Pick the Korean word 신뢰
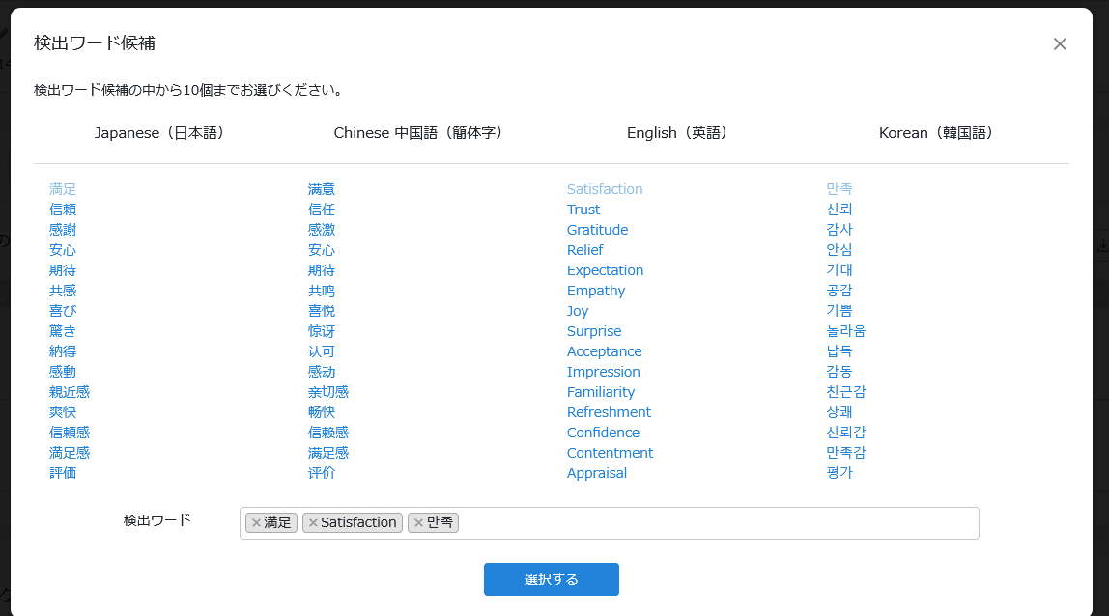This screenshot has height=616, width=1109. (839, 210)
